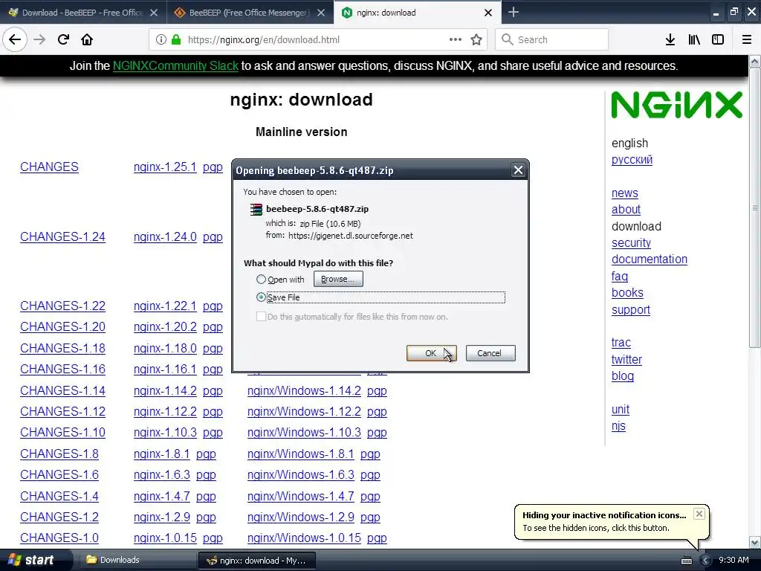761x571 pixels.
Task: Select the Open with radio option
Action: point(261,280)
